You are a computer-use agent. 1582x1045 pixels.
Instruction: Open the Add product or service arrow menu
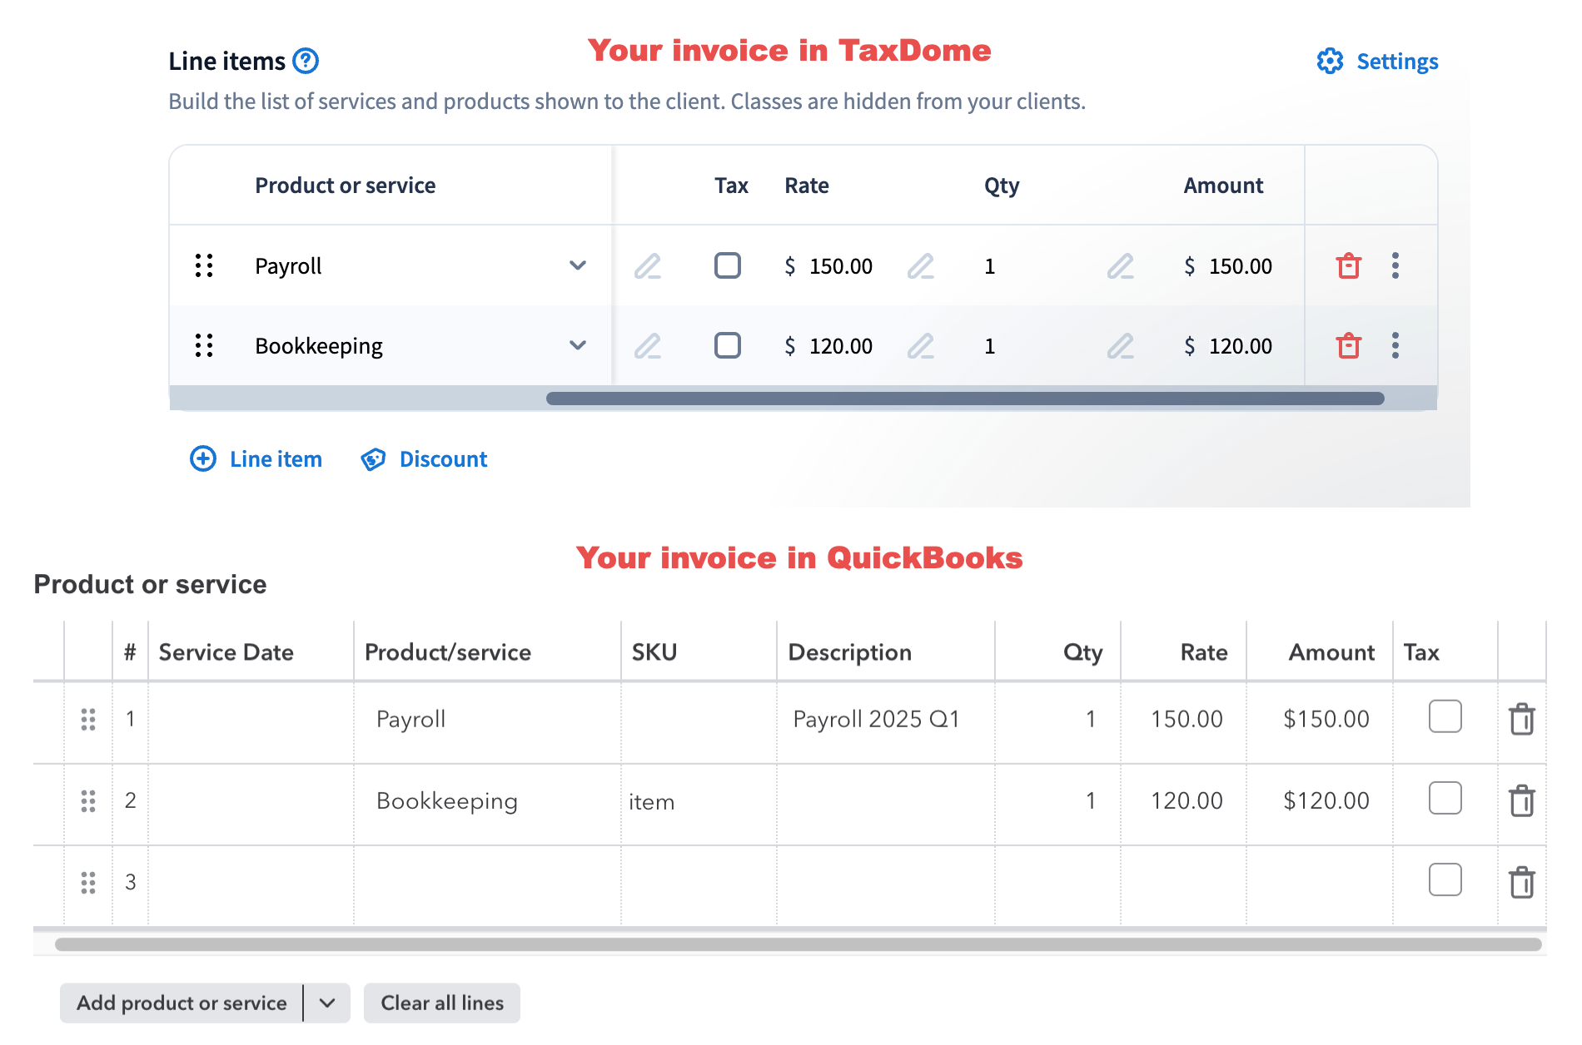pyautogui.click(x=327, y=1003)
